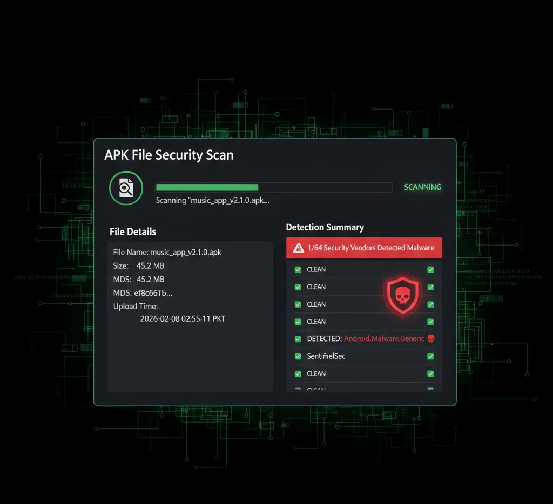
Task: Select the File Details section header
Action: (x=133, y=231)
